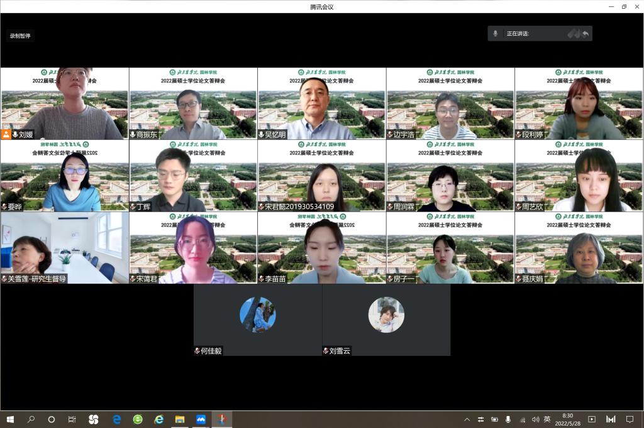The image size is (644, 428).
Task: Click the microphone icon in the speaking bar
Action: point(496,33)
